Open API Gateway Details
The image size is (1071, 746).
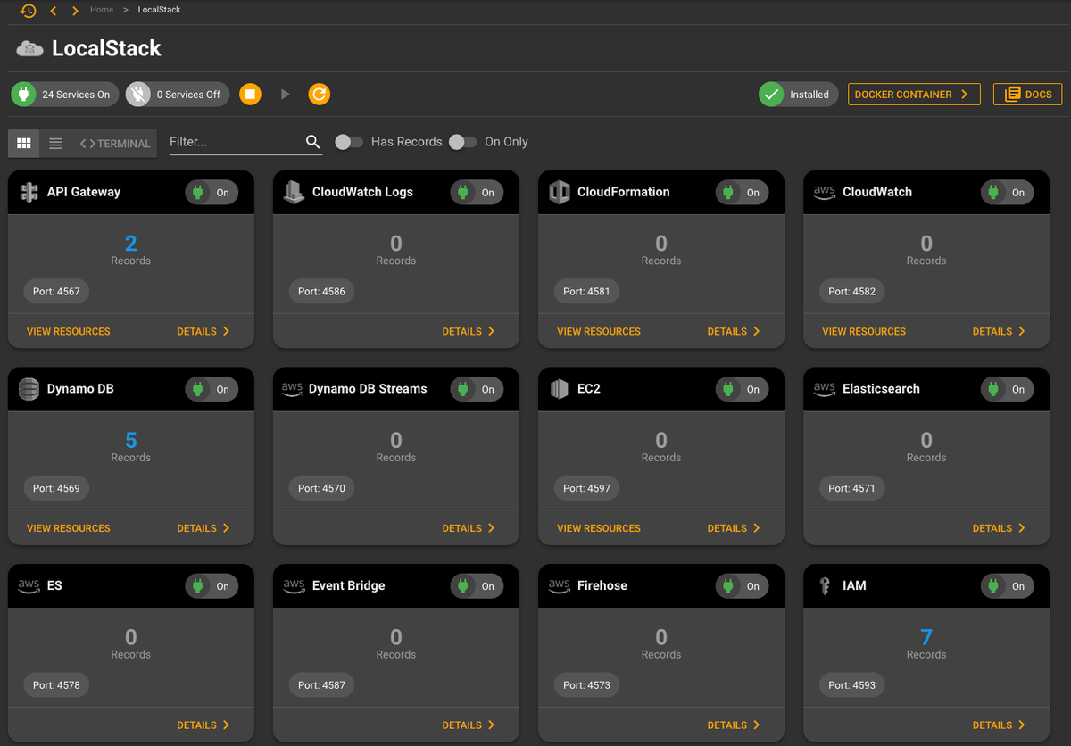coord(203,331)
